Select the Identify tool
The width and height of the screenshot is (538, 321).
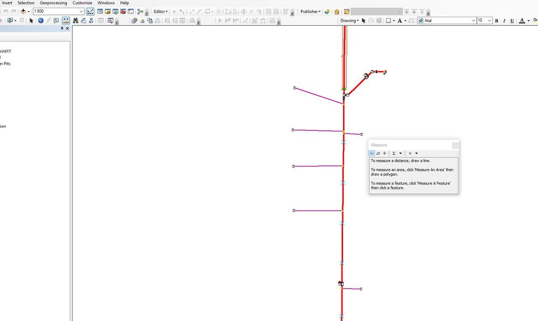coord(40,20)
